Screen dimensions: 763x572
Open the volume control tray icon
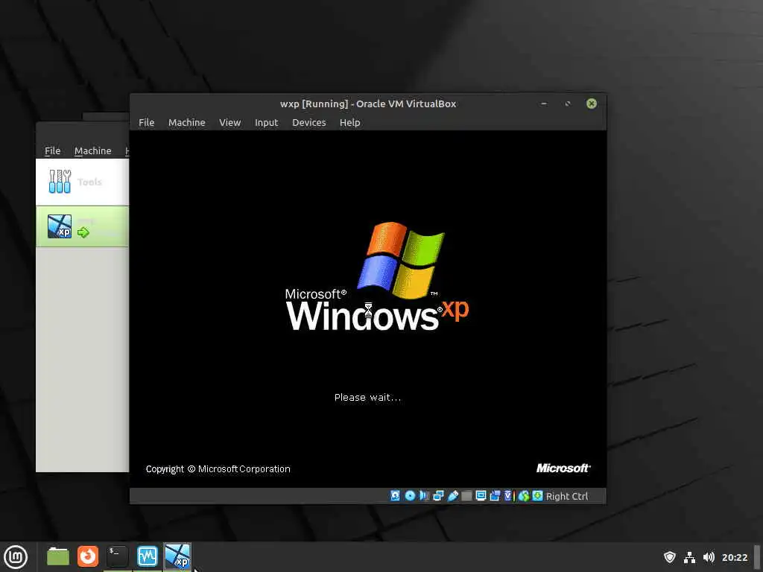click(x=709, y=557)
